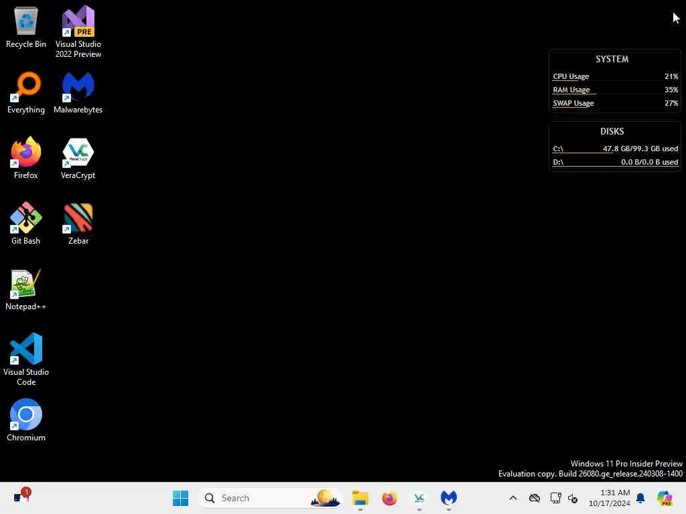Image resolution: width=686 pixels, height=514 pixels.
Task: Click the DISKS widget header
Action: pyautogui.click(x=612, y=131)
